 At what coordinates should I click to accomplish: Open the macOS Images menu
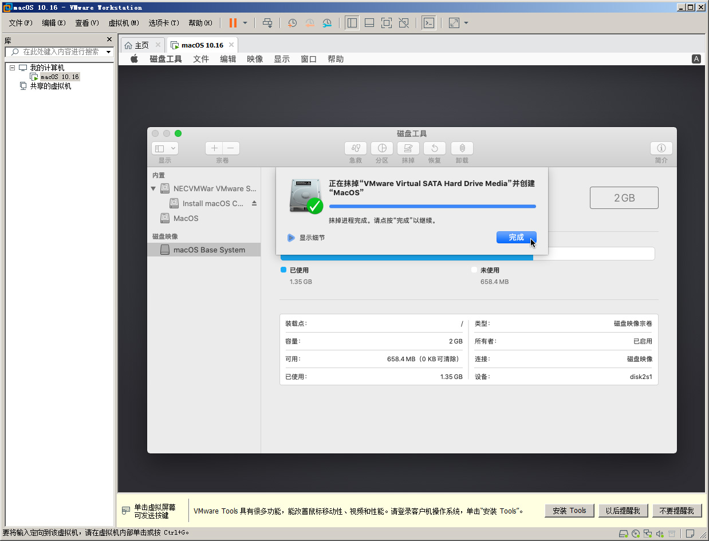coord(255,59)
